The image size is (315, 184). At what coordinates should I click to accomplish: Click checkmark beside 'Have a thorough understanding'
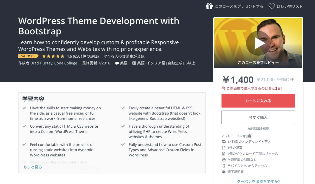click(123, 126)
